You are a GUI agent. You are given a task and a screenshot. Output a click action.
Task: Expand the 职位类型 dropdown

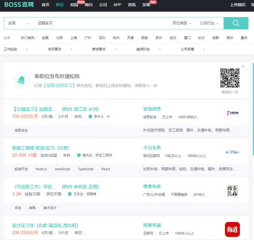[x=182, y=23]
